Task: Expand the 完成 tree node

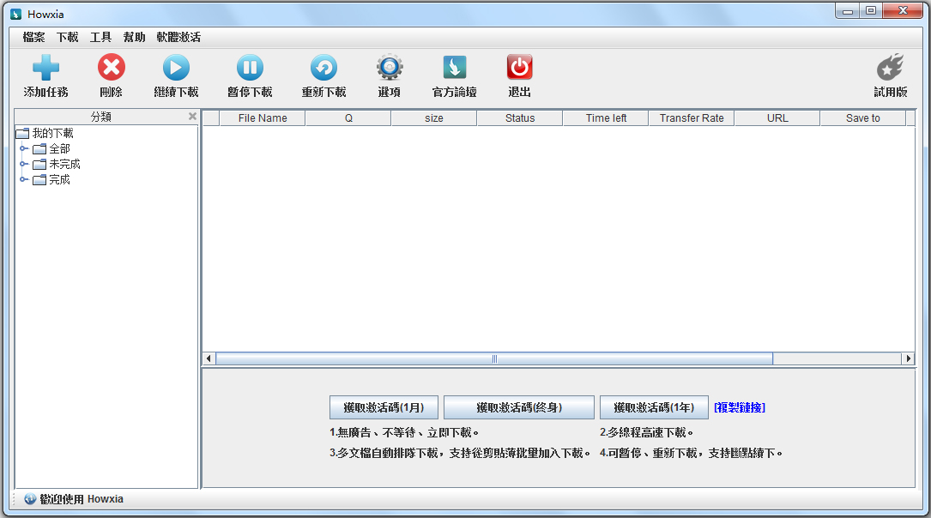Action: (24, 179)
